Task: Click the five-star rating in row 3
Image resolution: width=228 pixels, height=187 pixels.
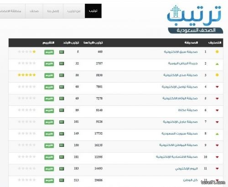Action: coord(27,75)
